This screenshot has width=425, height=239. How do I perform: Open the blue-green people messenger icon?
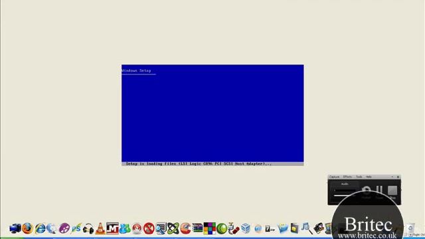pyautogui.click(x=125, y=228)
